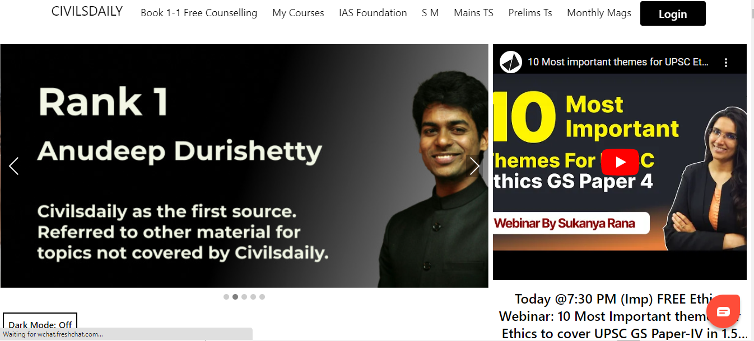Toggle Dark Mode off button
Viewport: 754px width, 341px height.
tap(40, 324)
